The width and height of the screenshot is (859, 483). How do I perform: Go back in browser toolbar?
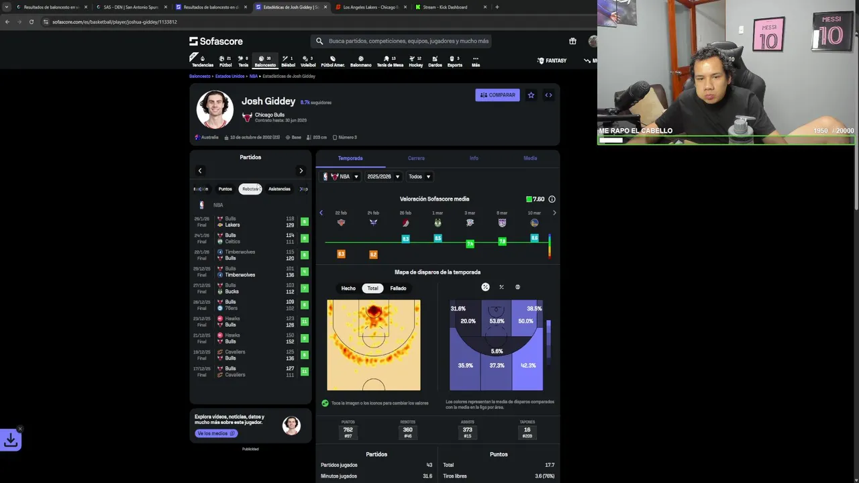click(x=7, y=21)
